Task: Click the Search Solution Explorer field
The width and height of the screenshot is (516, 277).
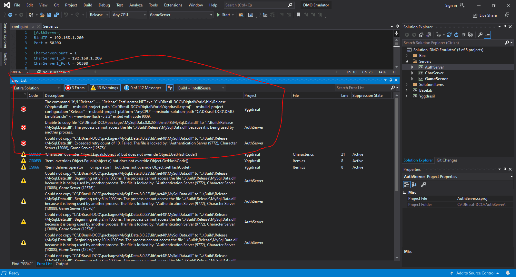Action: (x=454, y=43)
